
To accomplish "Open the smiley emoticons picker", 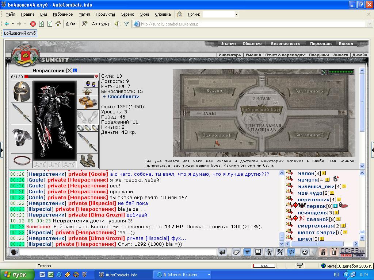I will coord(305,252).
